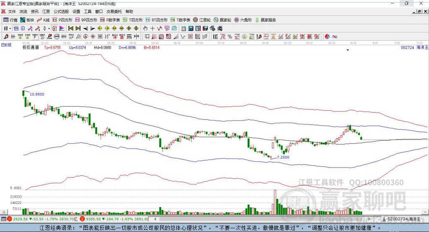Open the 窗口 menu
429x232 pixels.
pyautogui.click(x=99, y=11)
